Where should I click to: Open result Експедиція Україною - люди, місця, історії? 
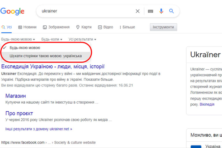[x=53, y=67]
